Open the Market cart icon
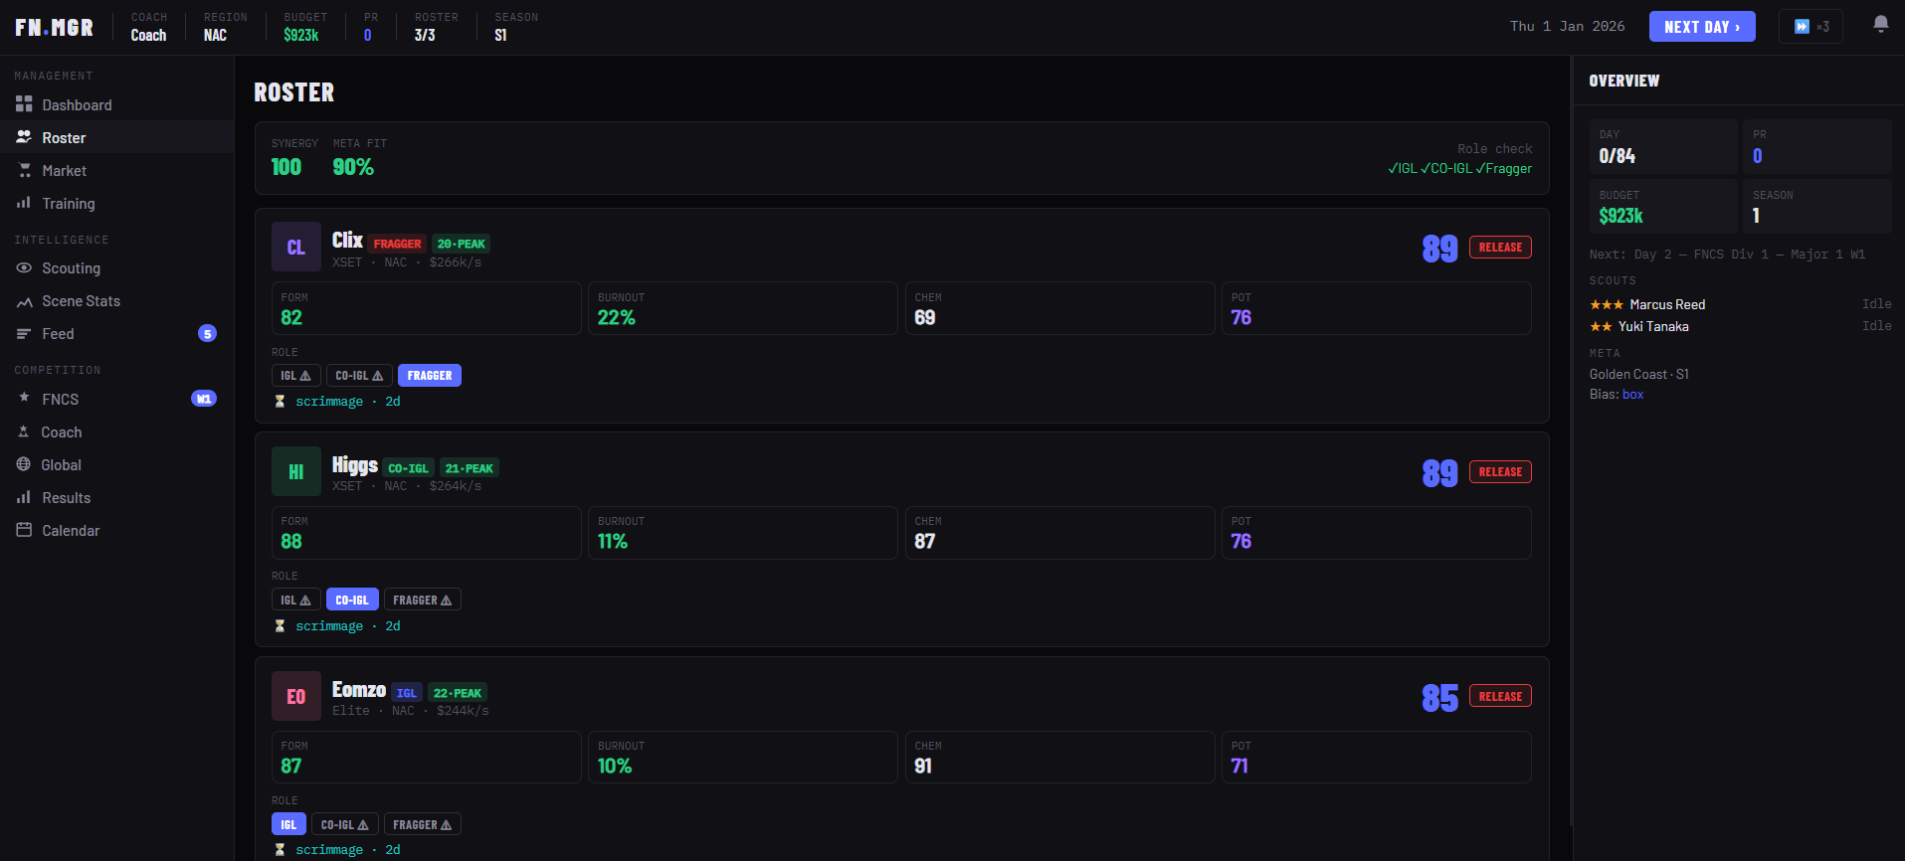This screenshot has height=861, width=1905. (x=24, y=171)
